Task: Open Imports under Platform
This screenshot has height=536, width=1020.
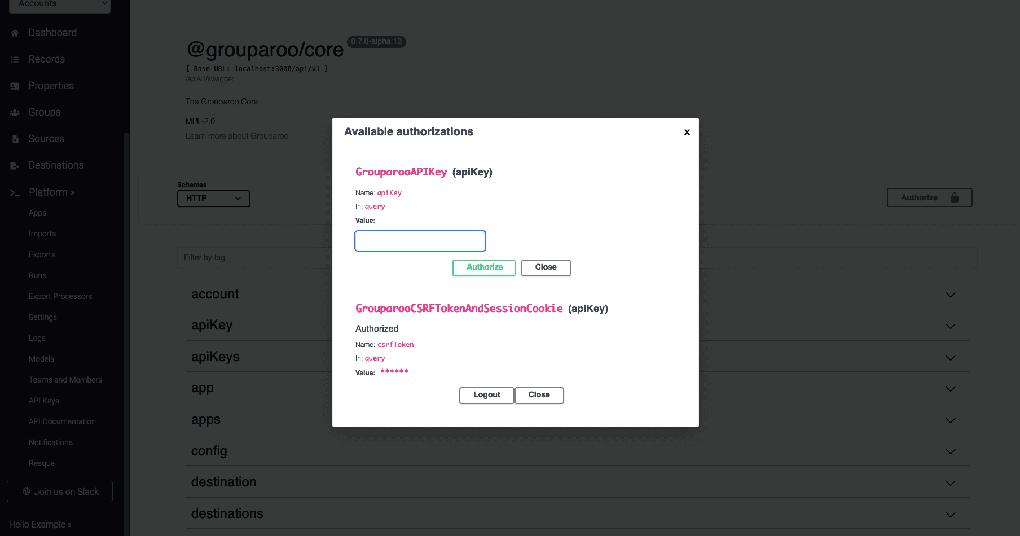Action: click(42, 234)
